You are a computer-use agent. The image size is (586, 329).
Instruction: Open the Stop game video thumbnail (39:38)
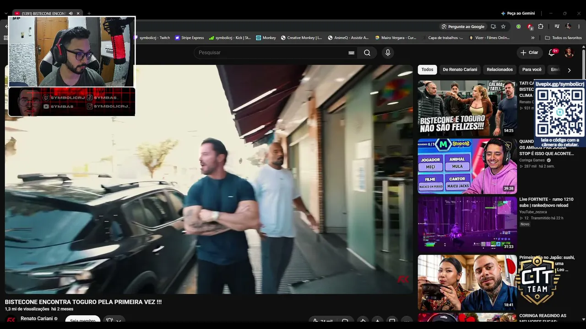[467, 166]
